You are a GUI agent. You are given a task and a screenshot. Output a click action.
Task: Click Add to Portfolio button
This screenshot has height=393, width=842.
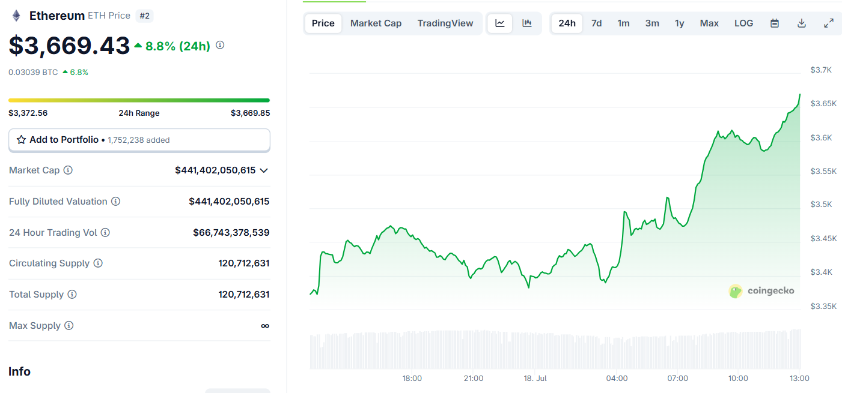139,140
